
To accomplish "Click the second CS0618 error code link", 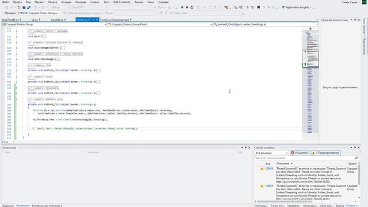I will coord(269,186).
